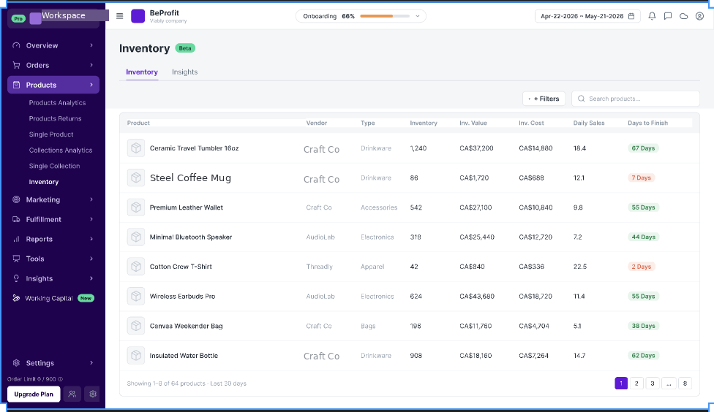Open the Apr-22-2026 ~ May-21-2026 date picker
Viewport: 714px width, 412px height.
pyautogui.click(x=587, y=16)
